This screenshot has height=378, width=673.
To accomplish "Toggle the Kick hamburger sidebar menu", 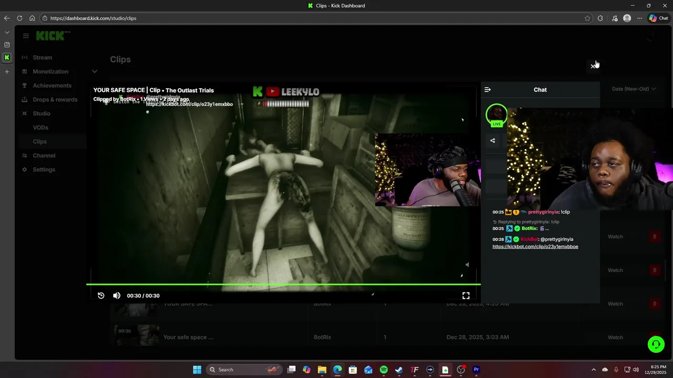I will 26,36.
